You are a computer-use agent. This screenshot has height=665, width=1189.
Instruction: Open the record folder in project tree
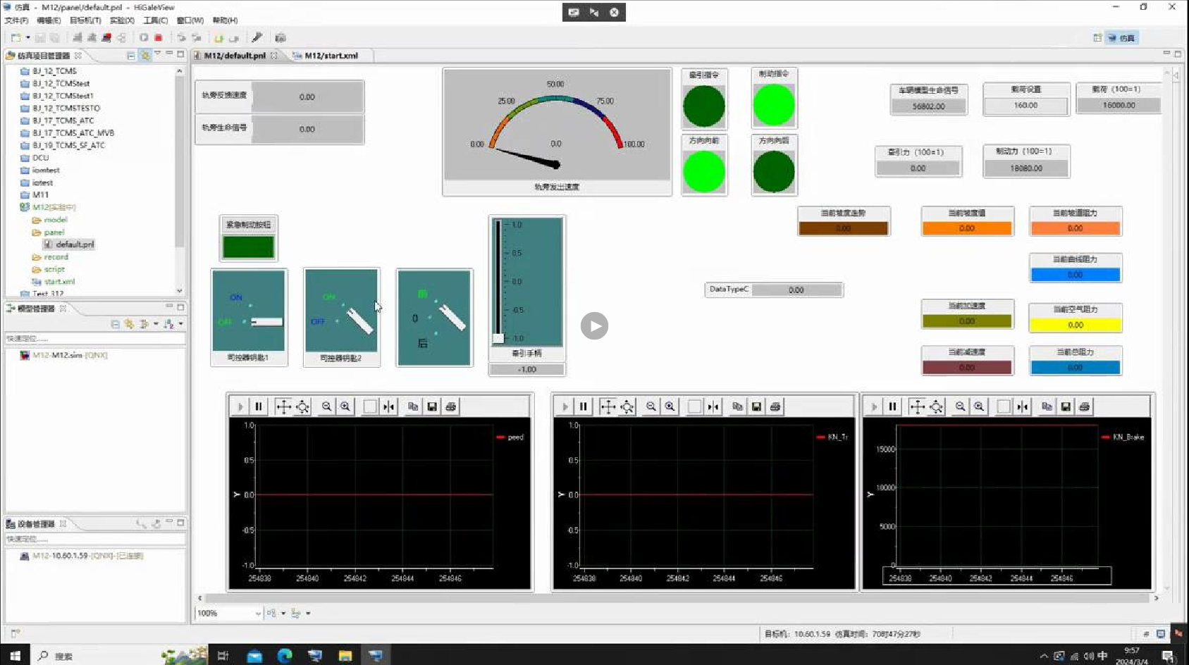tap(56, 257)
